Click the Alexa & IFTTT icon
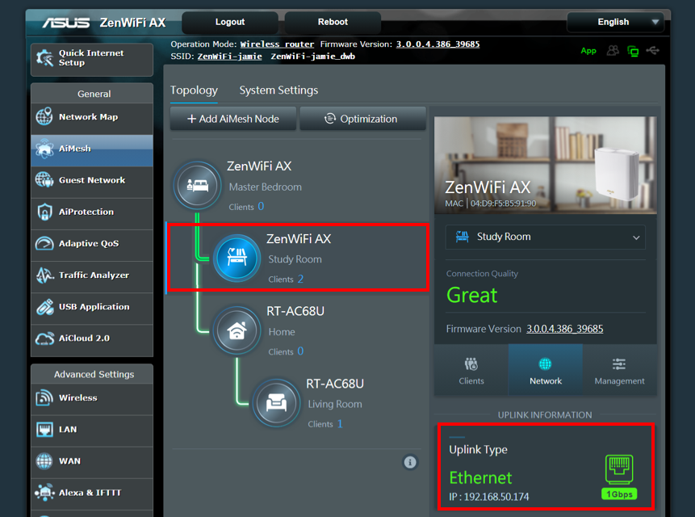Image resolution: width=695 pixels, height=517 pixels. pyautogui.click(x=44, y=493)
